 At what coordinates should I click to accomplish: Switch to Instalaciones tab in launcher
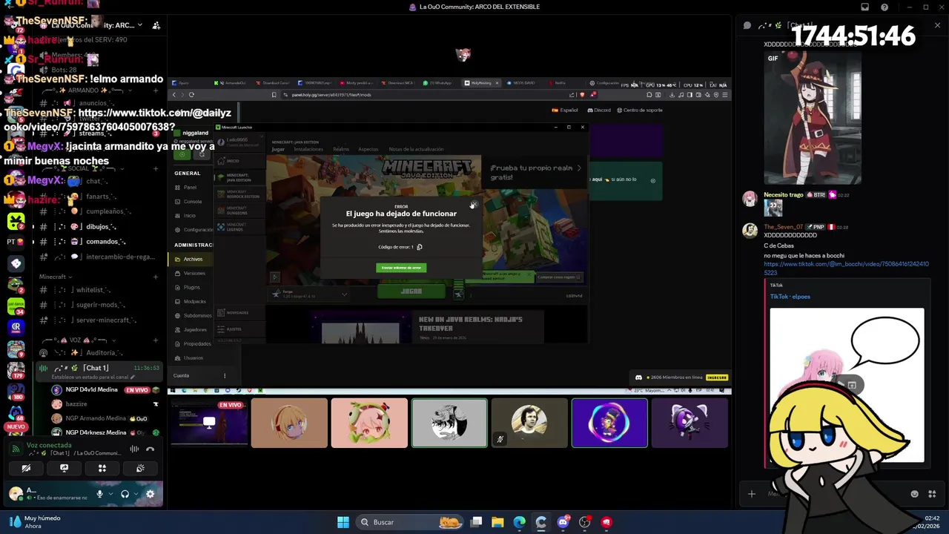point(308,149)
